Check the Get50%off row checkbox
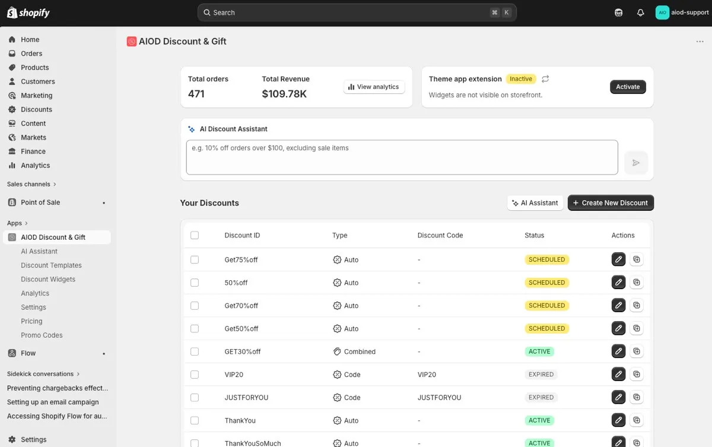This screenshot has height=447, width=712. click(x=195, y=328)
